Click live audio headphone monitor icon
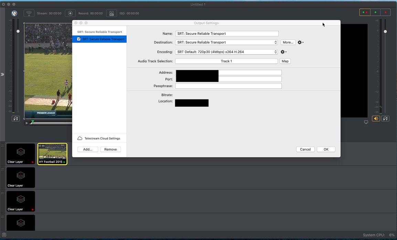The height and width of the screenshot is (240, 397). point(385,119)
